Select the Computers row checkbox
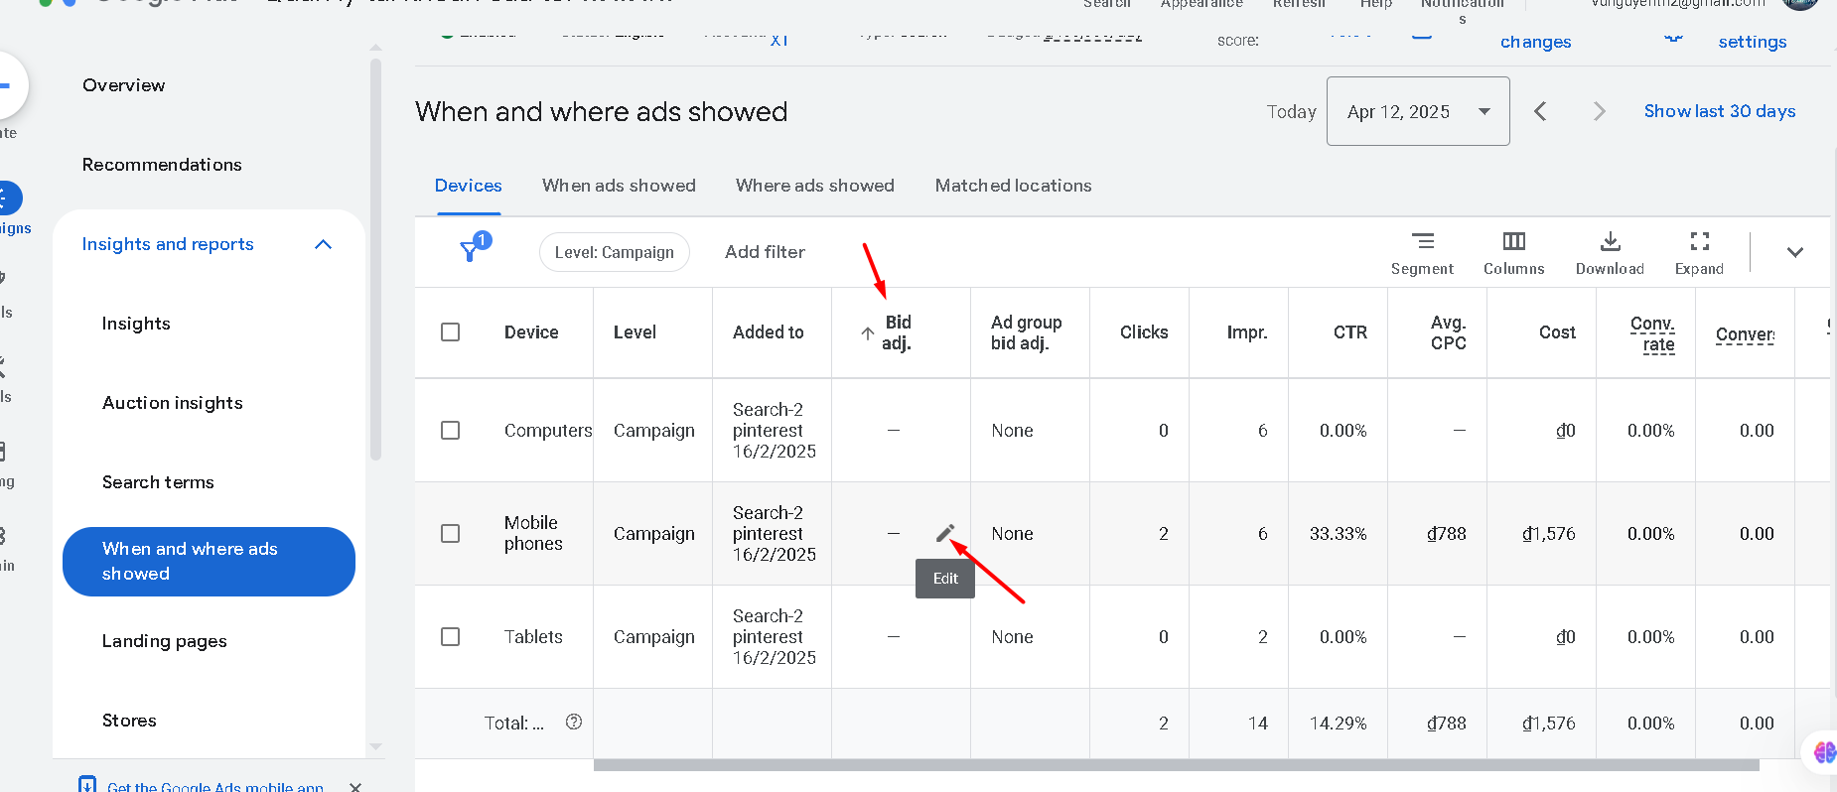The image size is (1837, 792). pos(450,430)
